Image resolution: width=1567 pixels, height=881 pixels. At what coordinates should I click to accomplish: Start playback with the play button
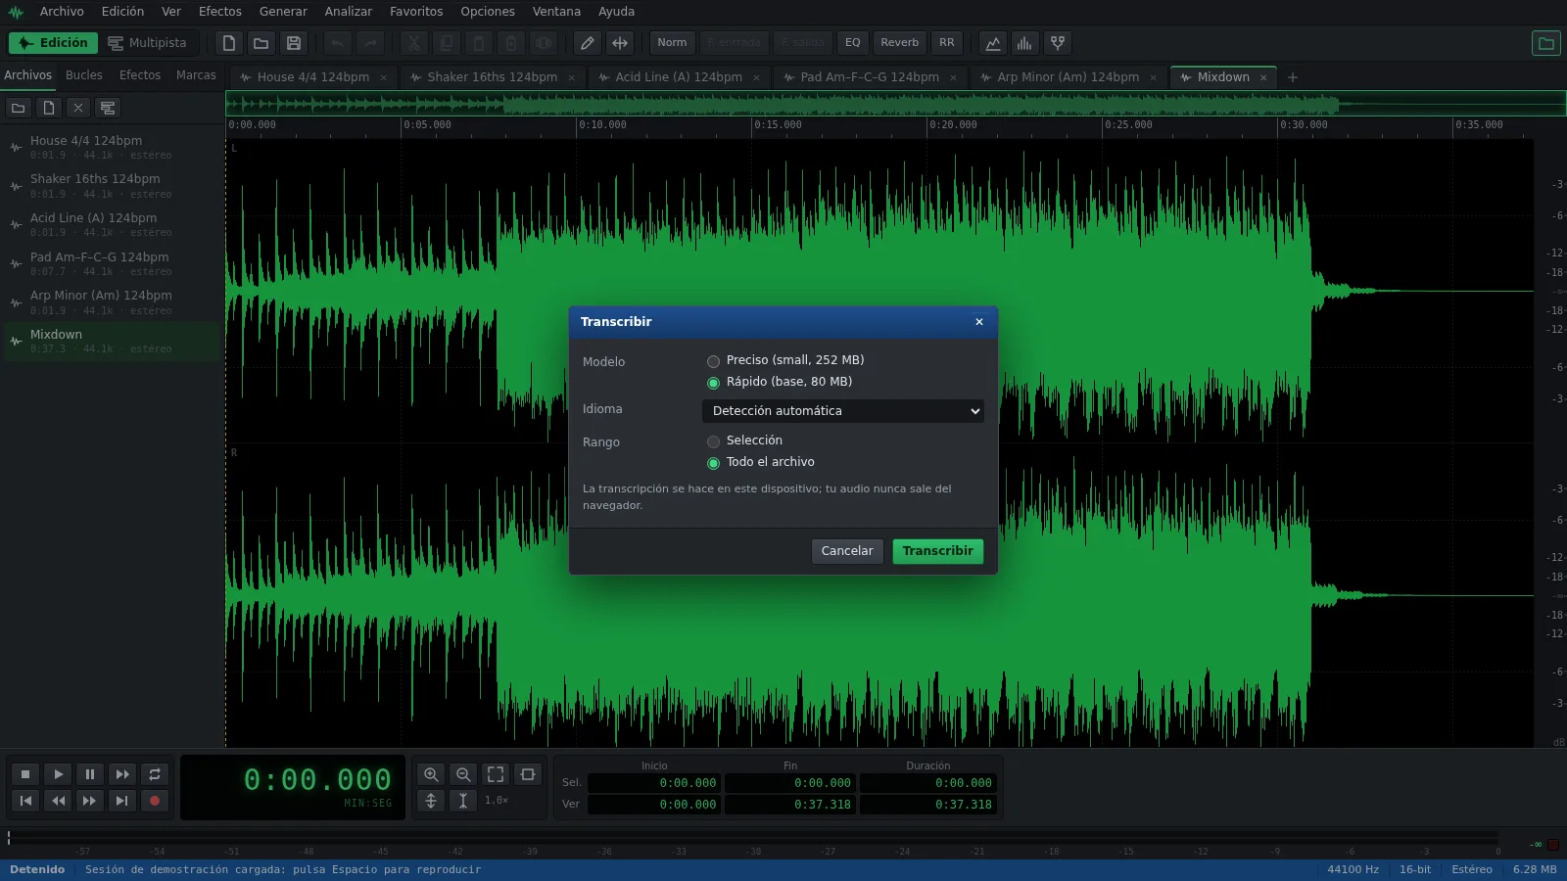[x=58, y=774]
